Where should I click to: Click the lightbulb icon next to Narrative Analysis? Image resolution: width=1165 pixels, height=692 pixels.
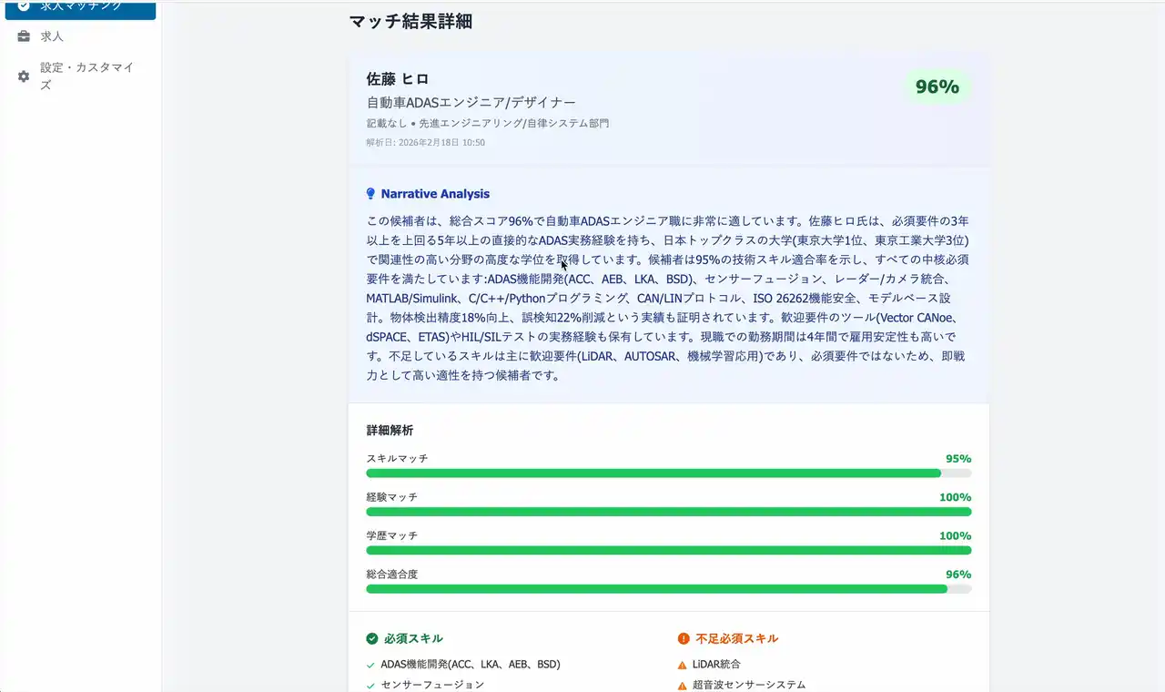point(370,194)
